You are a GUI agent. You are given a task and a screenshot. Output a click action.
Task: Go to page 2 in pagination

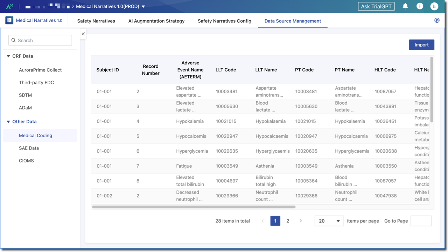(x=288, y=221)
